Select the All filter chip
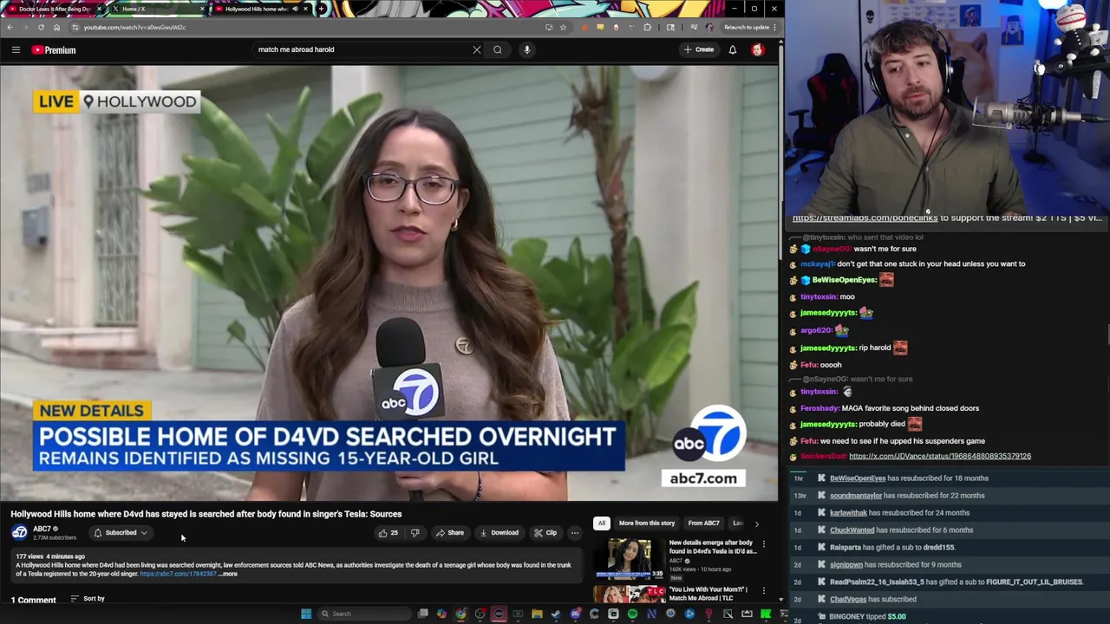 [x=601, y=523]
